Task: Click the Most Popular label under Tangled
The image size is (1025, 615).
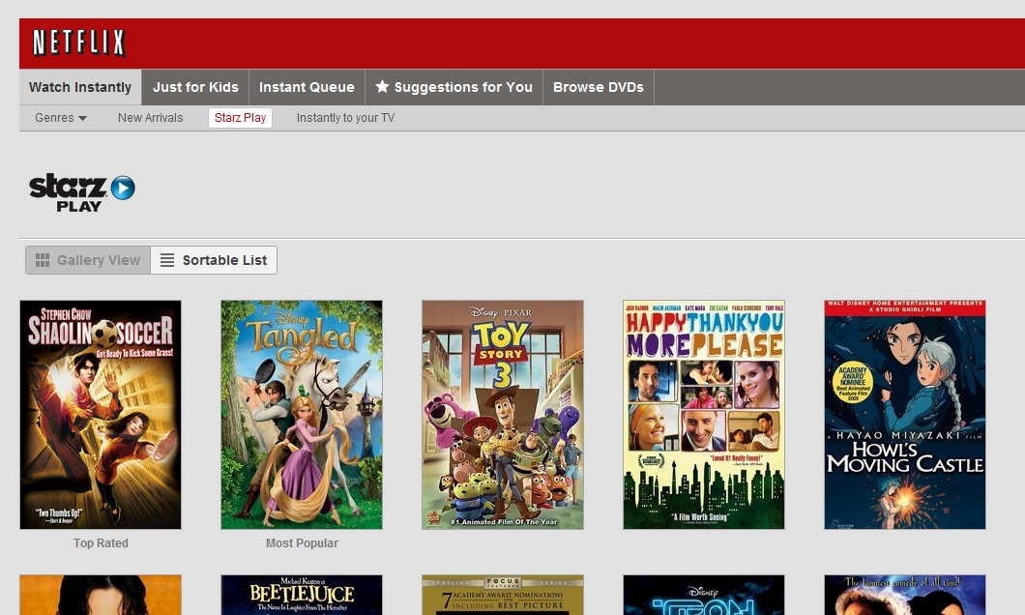Action: pyautogui.click(x=302, y=543)
